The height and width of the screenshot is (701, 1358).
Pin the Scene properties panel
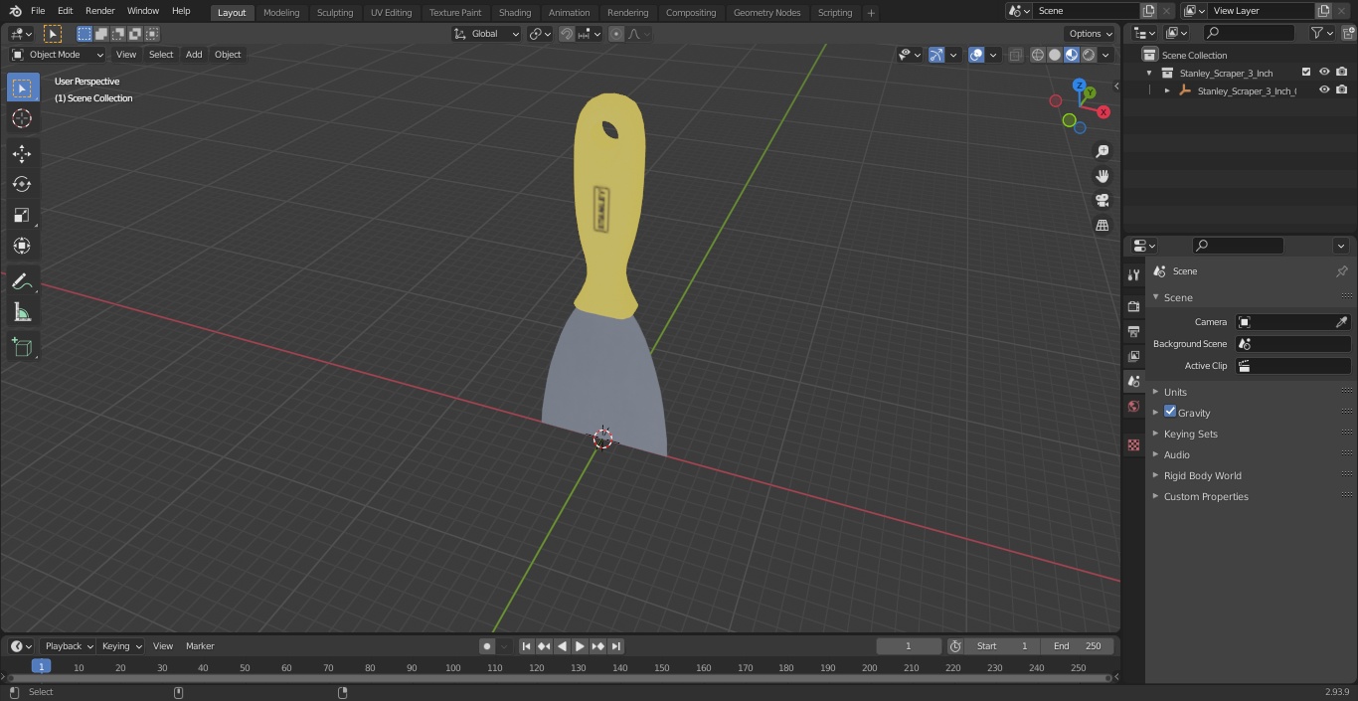tap(1341, 271)
